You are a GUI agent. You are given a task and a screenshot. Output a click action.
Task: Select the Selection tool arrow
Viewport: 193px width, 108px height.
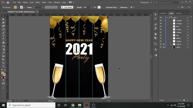(3, 16)
